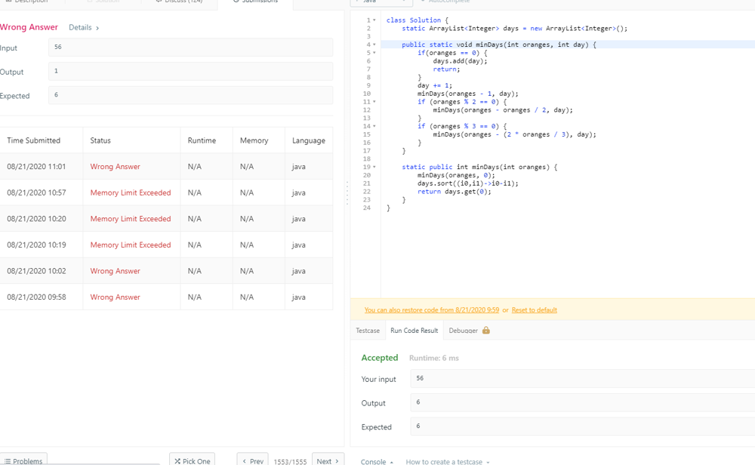Click the Input field showing 56
Screen dimensions: 755x465
(191, 47)
